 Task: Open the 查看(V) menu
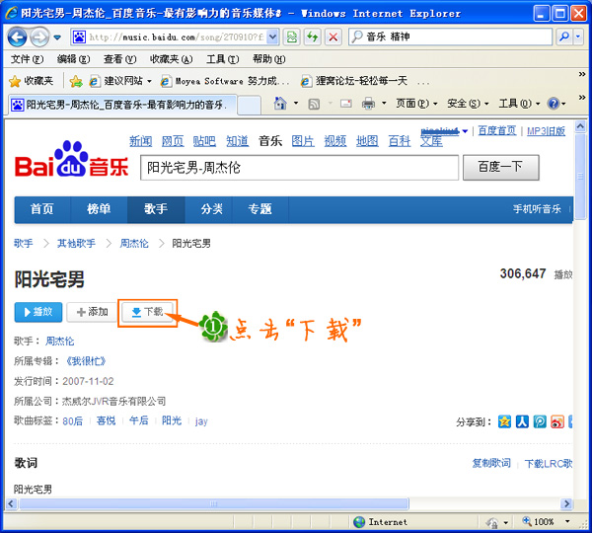pos(119,59)
